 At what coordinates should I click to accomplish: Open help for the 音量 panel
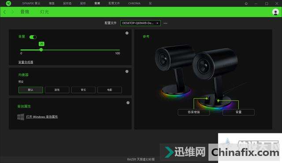click(x=127, y=33)
